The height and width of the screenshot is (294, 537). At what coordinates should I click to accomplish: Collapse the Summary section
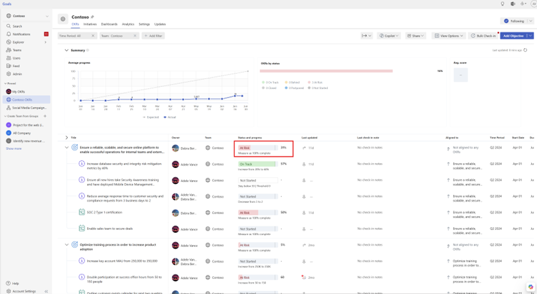pos(67,51)
